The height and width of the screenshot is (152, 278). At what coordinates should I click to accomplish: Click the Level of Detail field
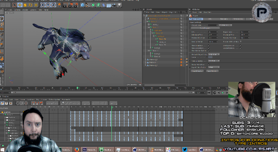click(212, 41)
